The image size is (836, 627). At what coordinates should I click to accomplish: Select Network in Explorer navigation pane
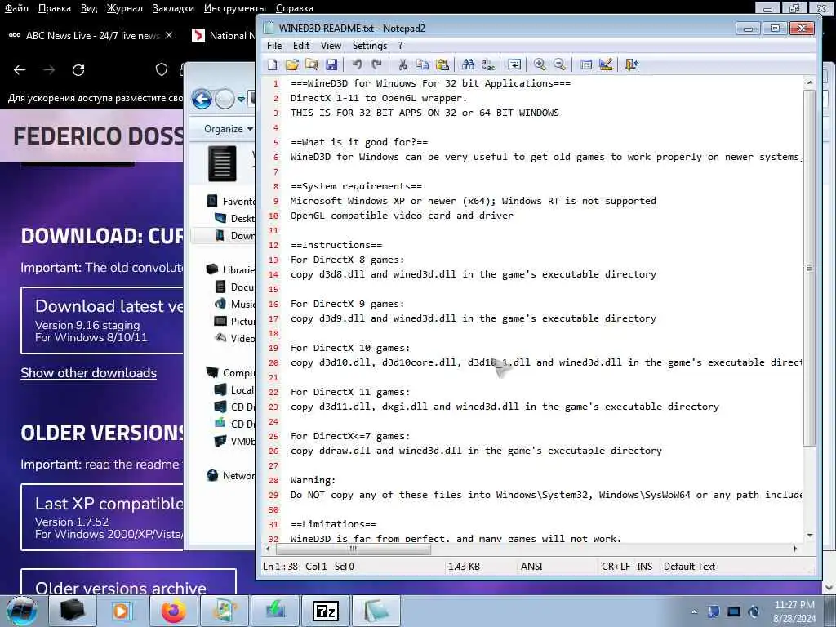(x=231, y=476)
